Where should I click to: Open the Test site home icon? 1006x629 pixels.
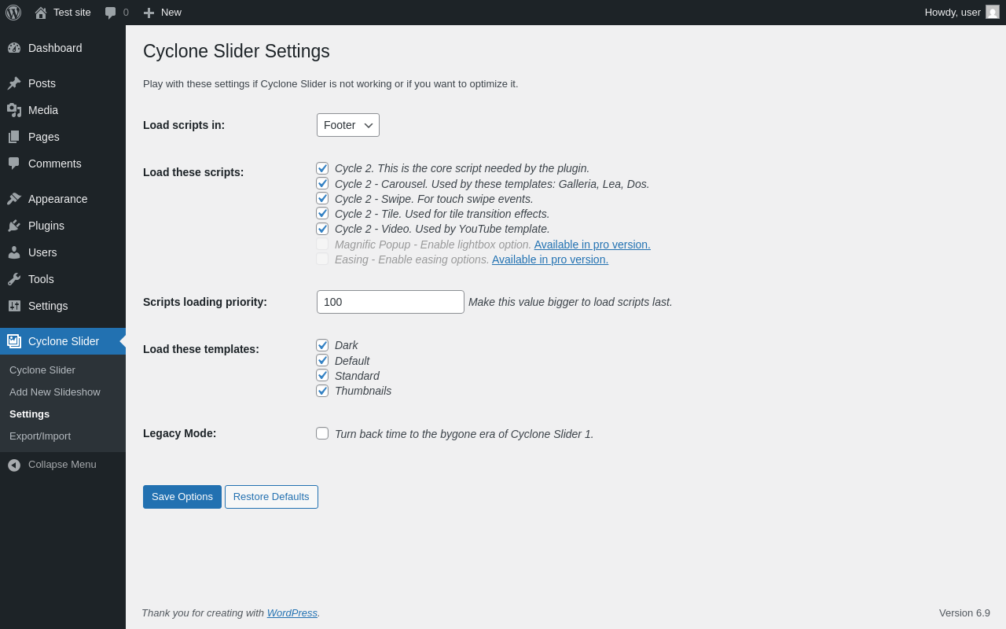41,13
